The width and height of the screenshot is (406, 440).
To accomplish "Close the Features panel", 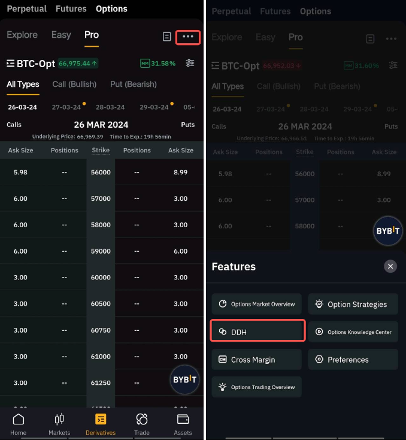I will [390, 266].
